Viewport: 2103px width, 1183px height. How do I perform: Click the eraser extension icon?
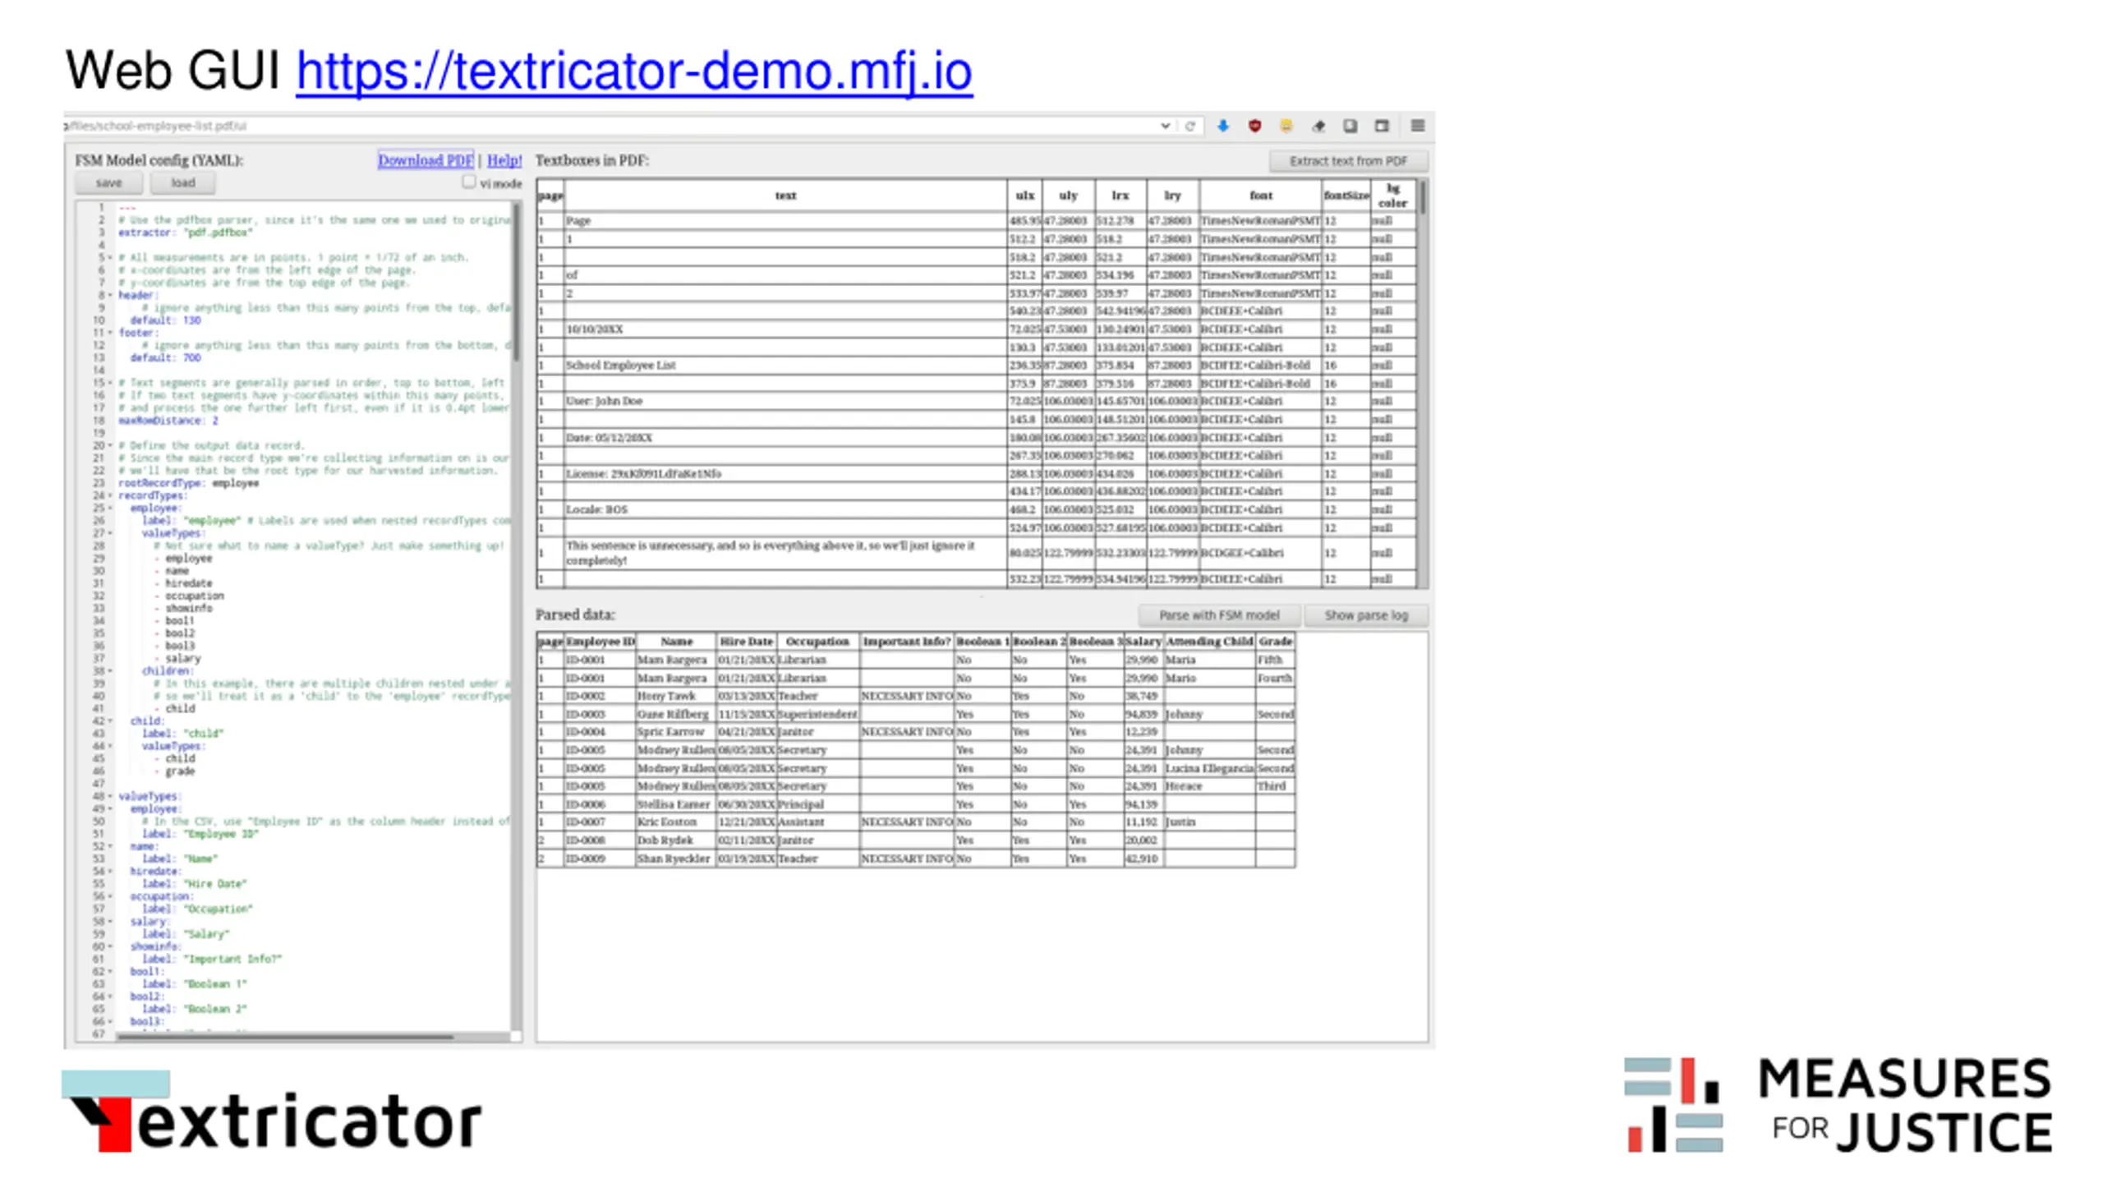click(x=1318, y=126)
